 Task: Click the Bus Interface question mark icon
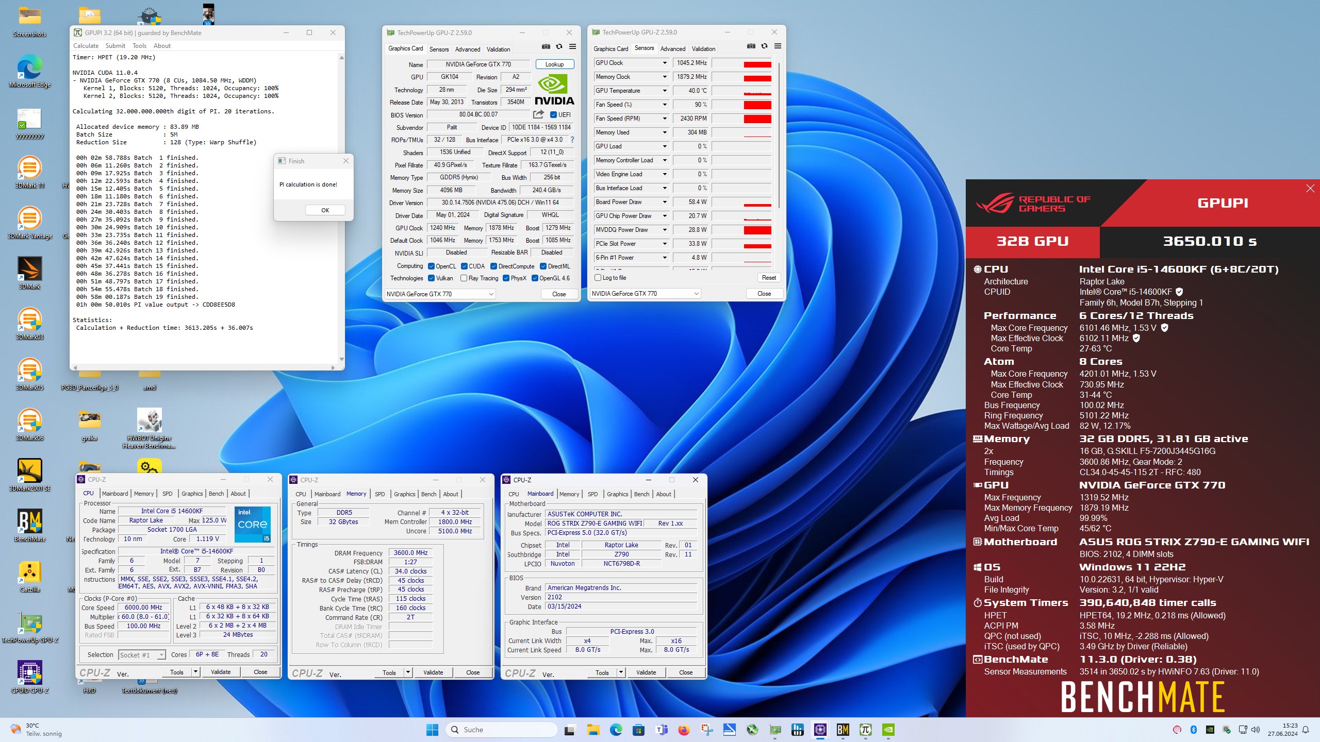pos(572,140)
